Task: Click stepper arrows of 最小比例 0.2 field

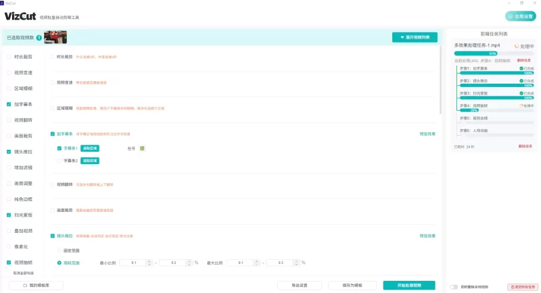Action: coord(189,263)
